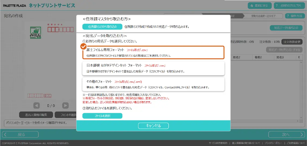Click the postal code boxes on postcard

[61, 30]
